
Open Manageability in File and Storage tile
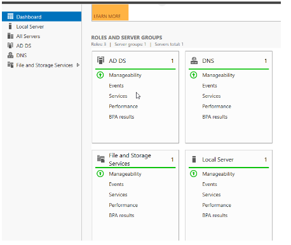[125, 174]
